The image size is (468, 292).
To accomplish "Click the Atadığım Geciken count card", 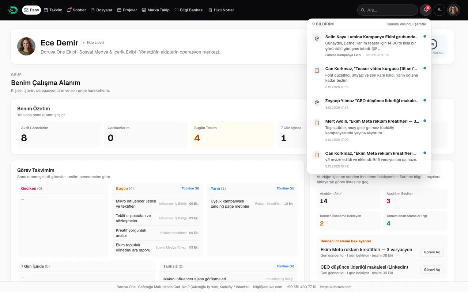I will (415, 199).
